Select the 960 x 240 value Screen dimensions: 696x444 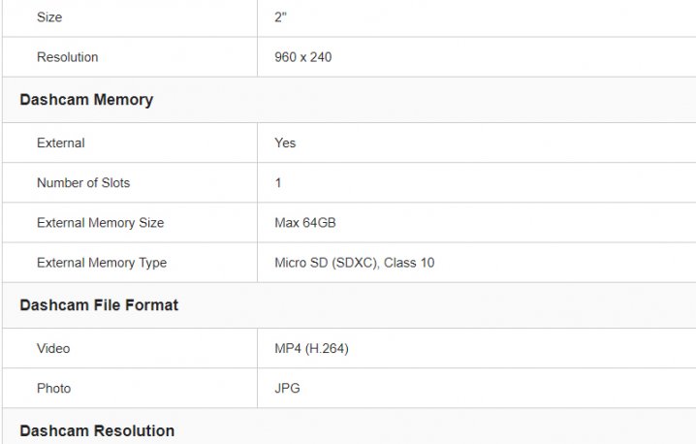302,57
